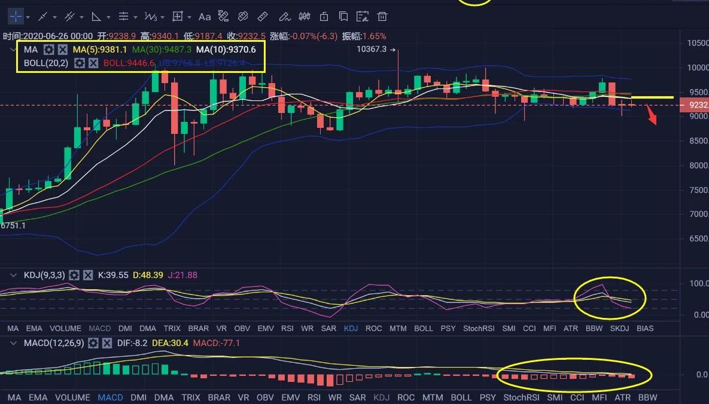Screen dimensions: 709x404
Task: Click the pencil-and-ruler drawing tool icon
Action: click(223, 17)
